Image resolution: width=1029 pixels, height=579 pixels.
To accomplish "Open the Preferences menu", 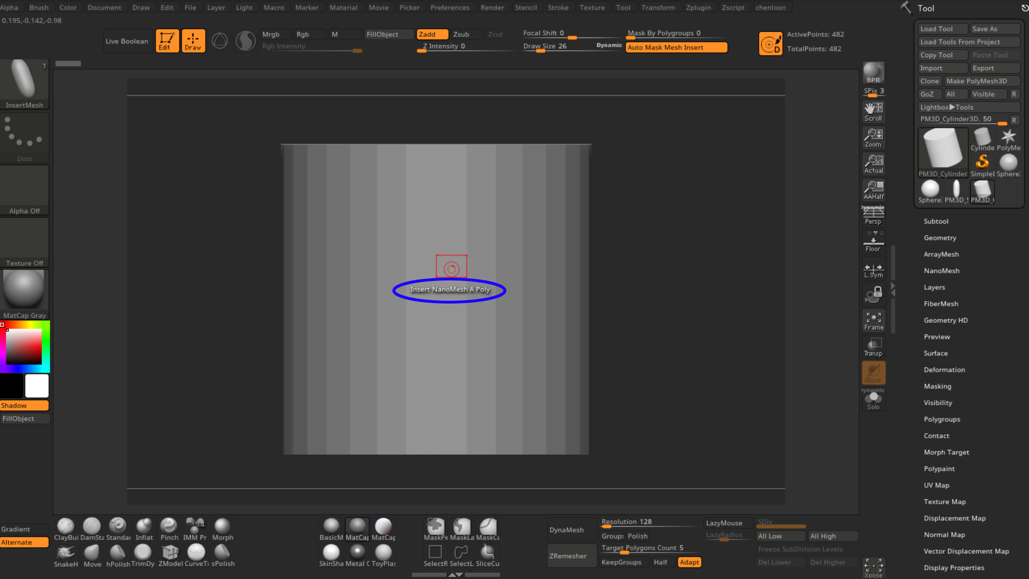I will tap(450, 7).
